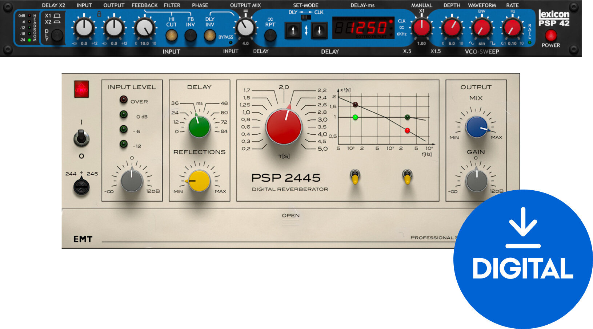Open the OPEN access panel flap
The height and width of the screenshot is (329, 593).
tap(291, 218)
